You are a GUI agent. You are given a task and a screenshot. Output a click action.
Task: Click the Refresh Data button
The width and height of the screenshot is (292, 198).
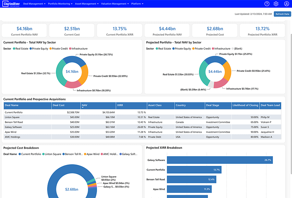282,14
